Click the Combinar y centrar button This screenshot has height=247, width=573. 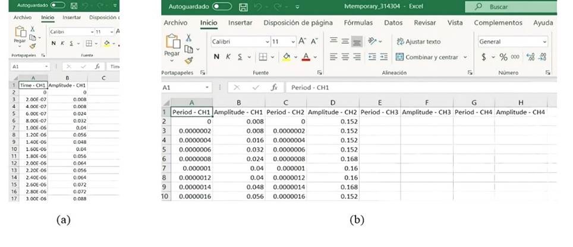[x=426, y=57]
